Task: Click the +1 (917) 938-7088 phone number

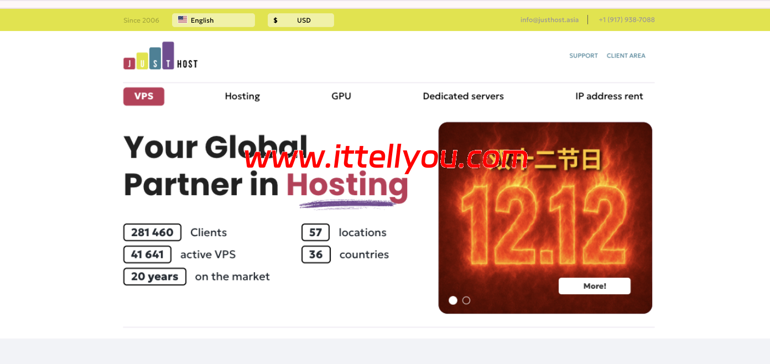Action: click(627, 20)
